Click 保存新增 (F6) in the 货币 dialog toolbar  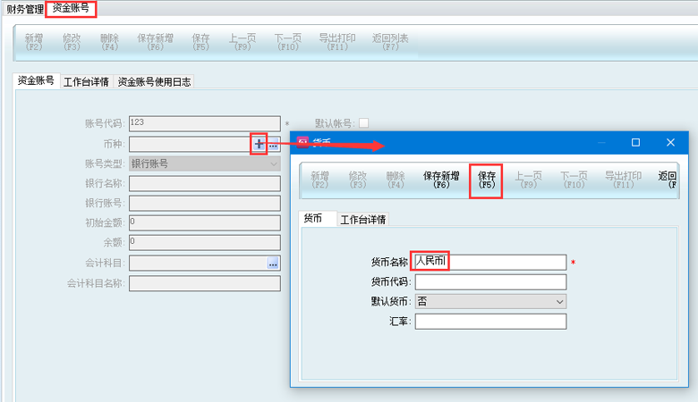click(x=441, y=180)
